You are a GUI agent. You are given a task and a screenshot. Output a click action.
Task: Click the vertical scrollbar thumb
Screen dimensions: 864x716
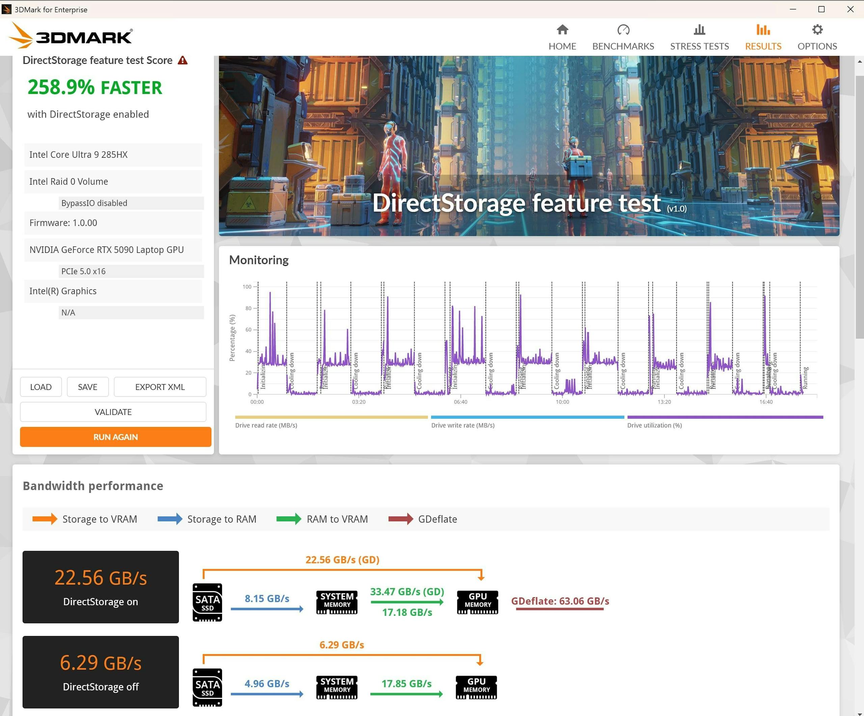(x=860, y=207)
